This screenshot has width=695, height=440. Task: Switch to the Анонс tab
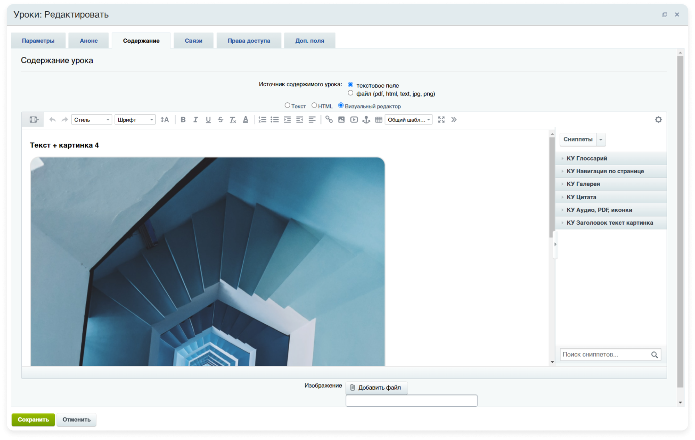pyautogui.click(x=89, y=41)
